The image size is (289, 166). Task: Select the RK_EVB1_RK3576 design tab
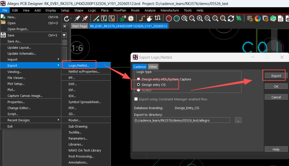coord(128,26)
